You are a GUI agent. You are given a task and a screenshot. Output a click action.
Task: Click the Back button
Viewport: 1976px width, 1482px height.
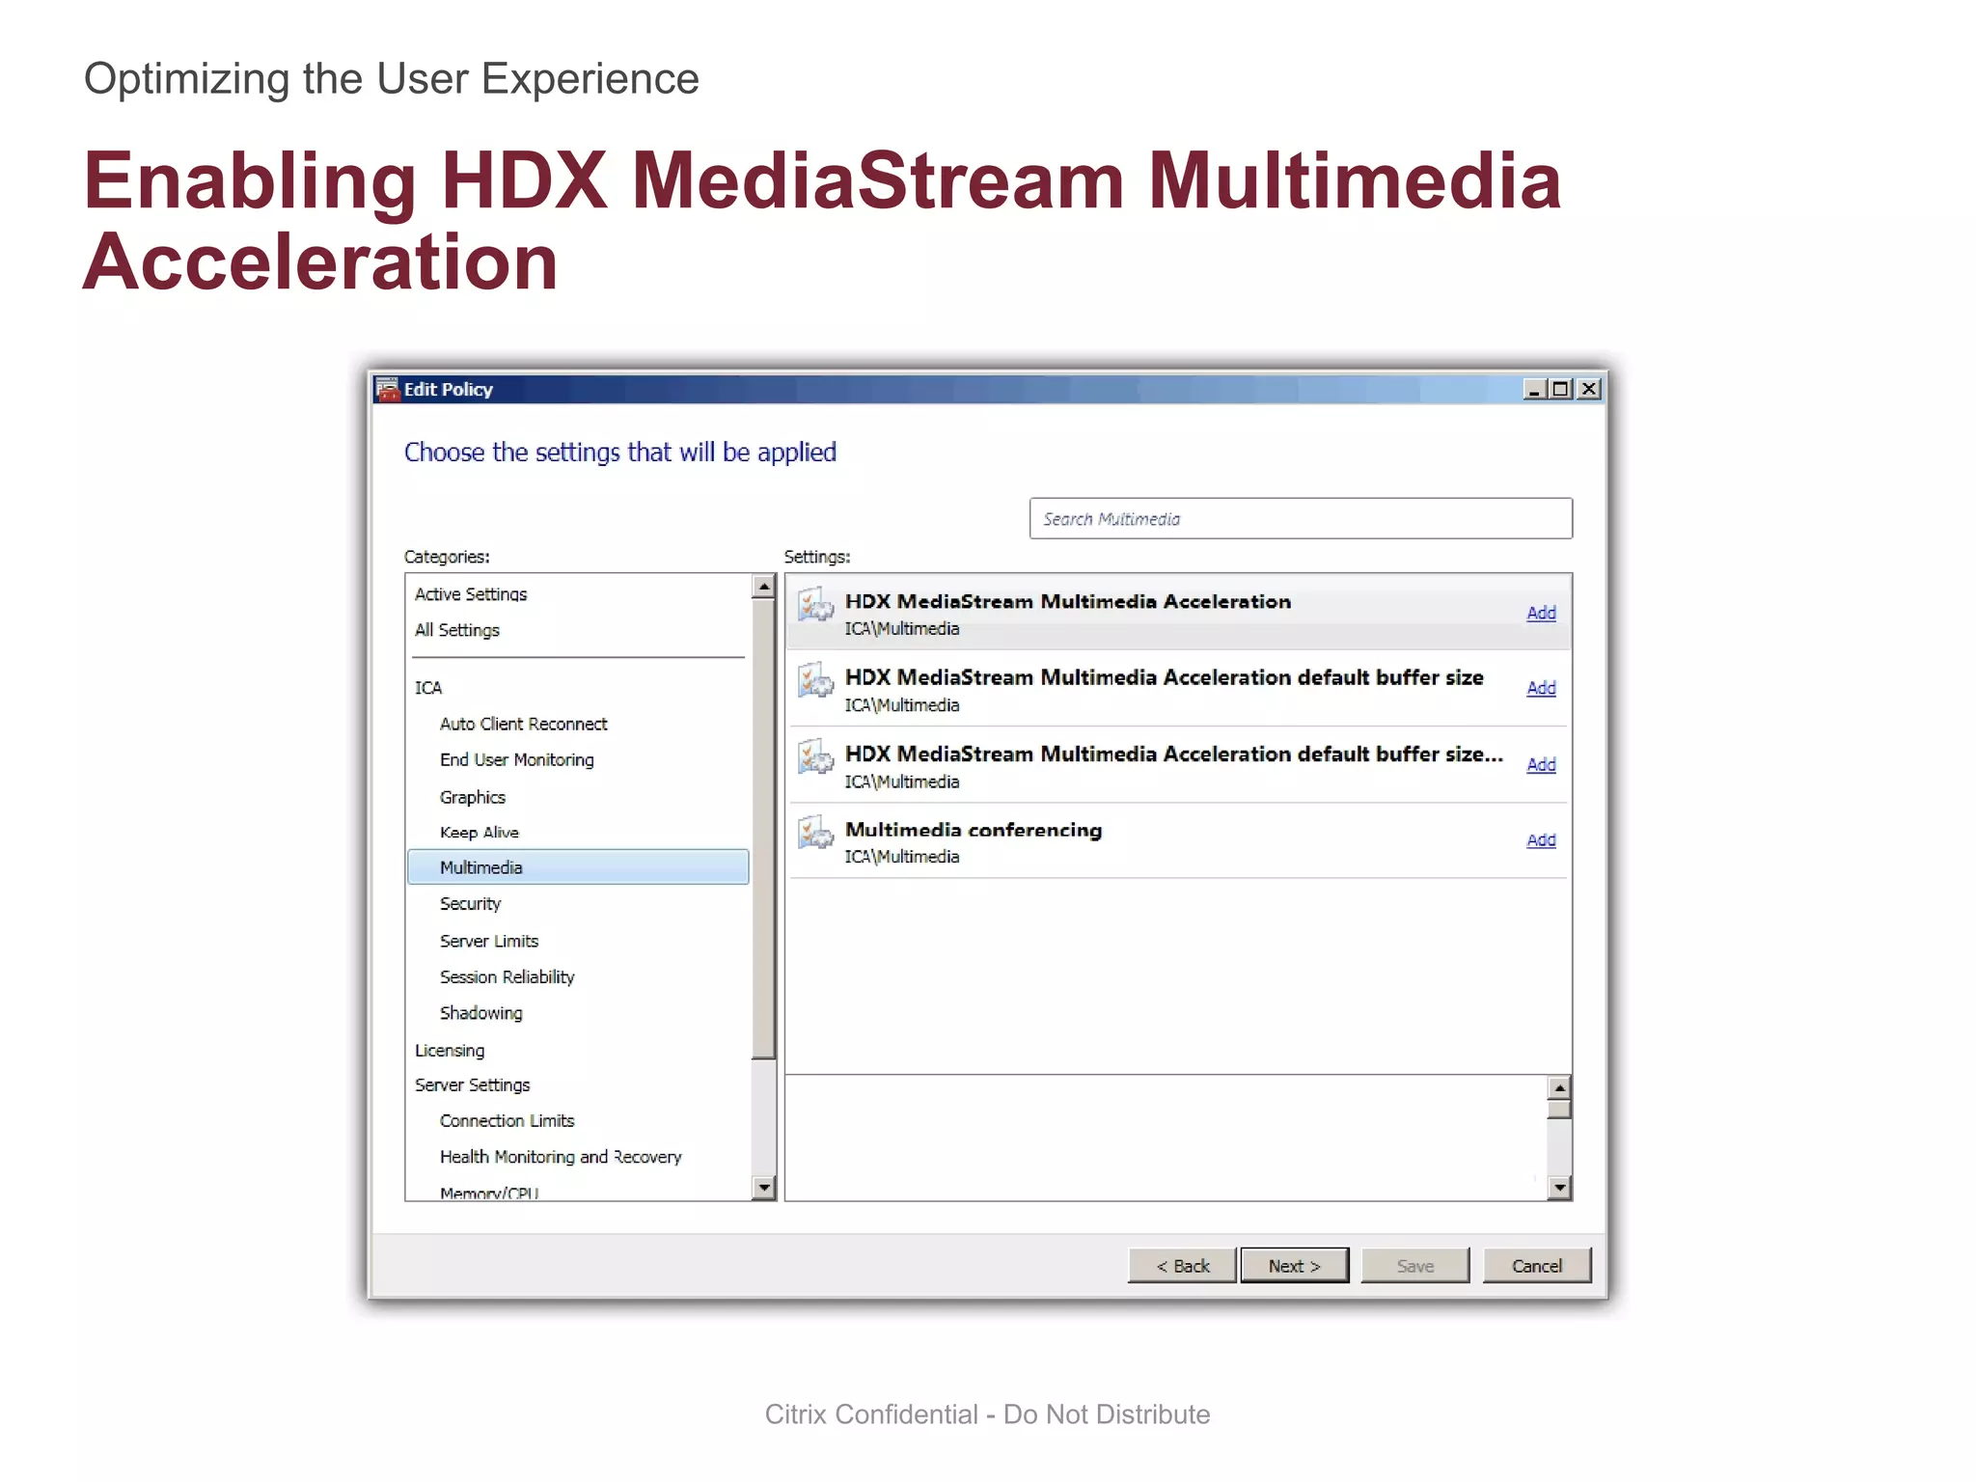pos(1182,1266)
